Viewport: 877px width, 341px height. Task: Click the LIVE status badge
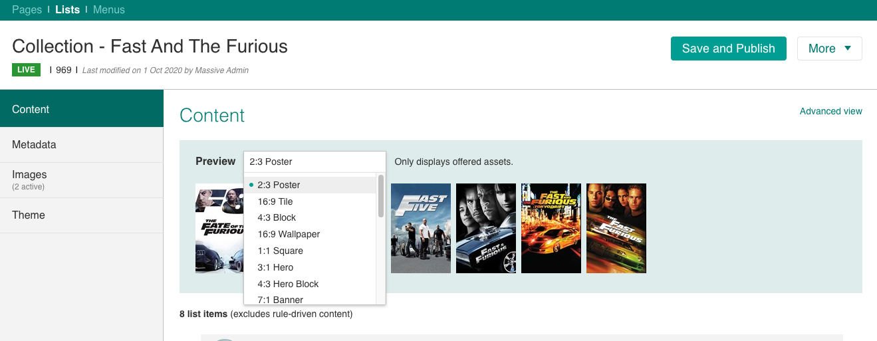(26, 70)
